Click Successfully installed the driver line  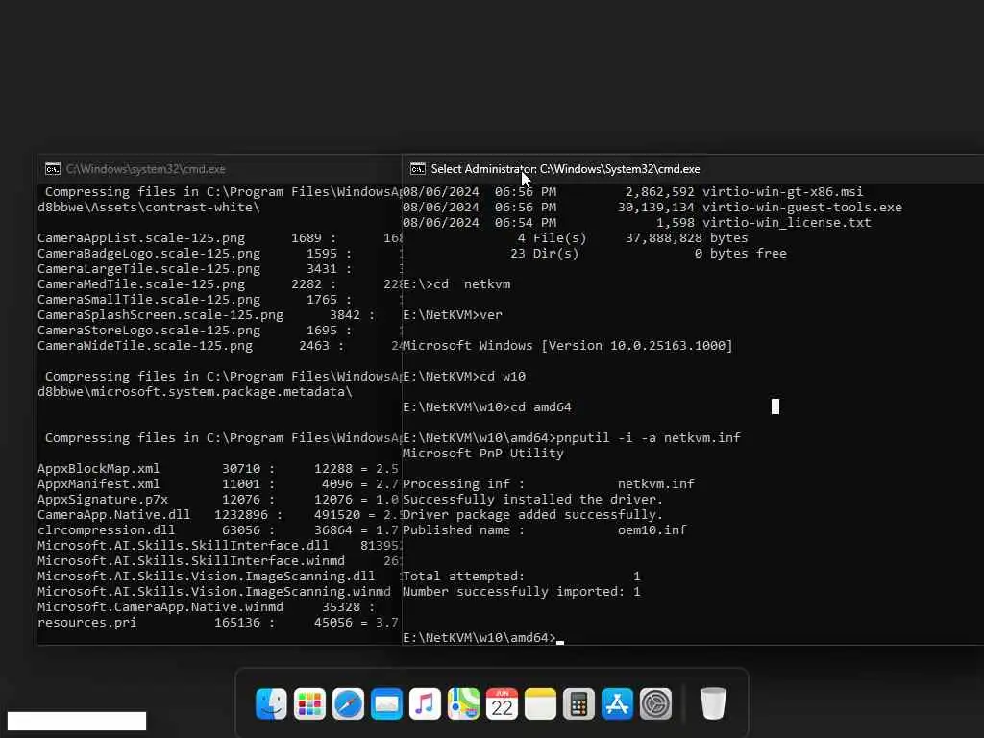(532, 500)
